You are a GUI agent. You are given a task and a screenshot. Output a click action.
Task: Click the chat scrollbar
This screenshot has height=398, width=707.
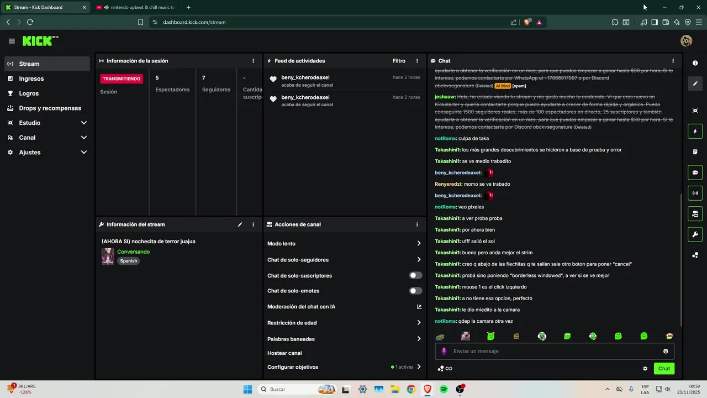(x=680, y=260)
